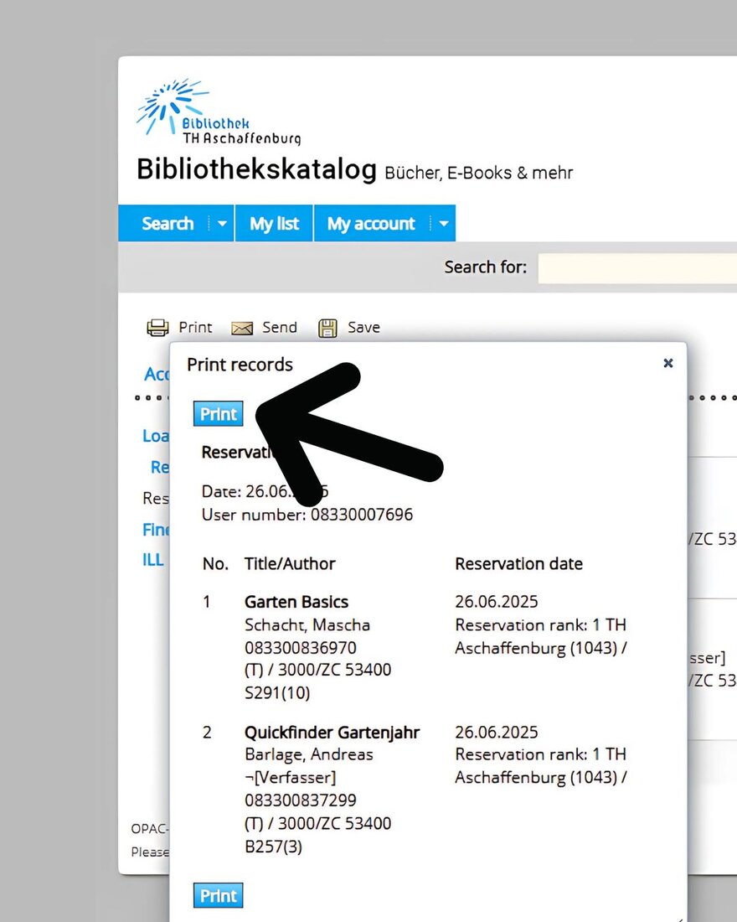Expand the My account dropdown arrow
The image size is (737, 922).
point(444,224)
